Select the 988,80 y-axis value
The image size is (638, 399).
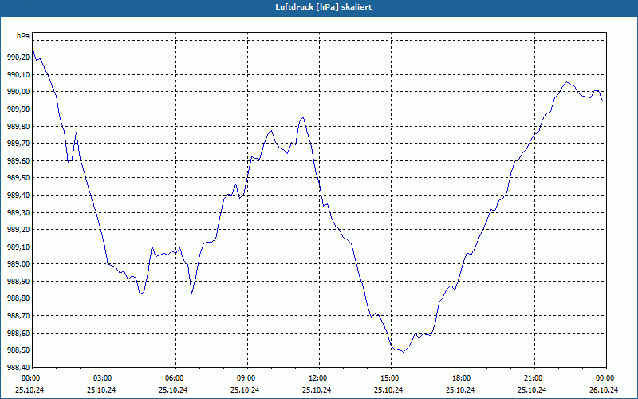[18, 298]
